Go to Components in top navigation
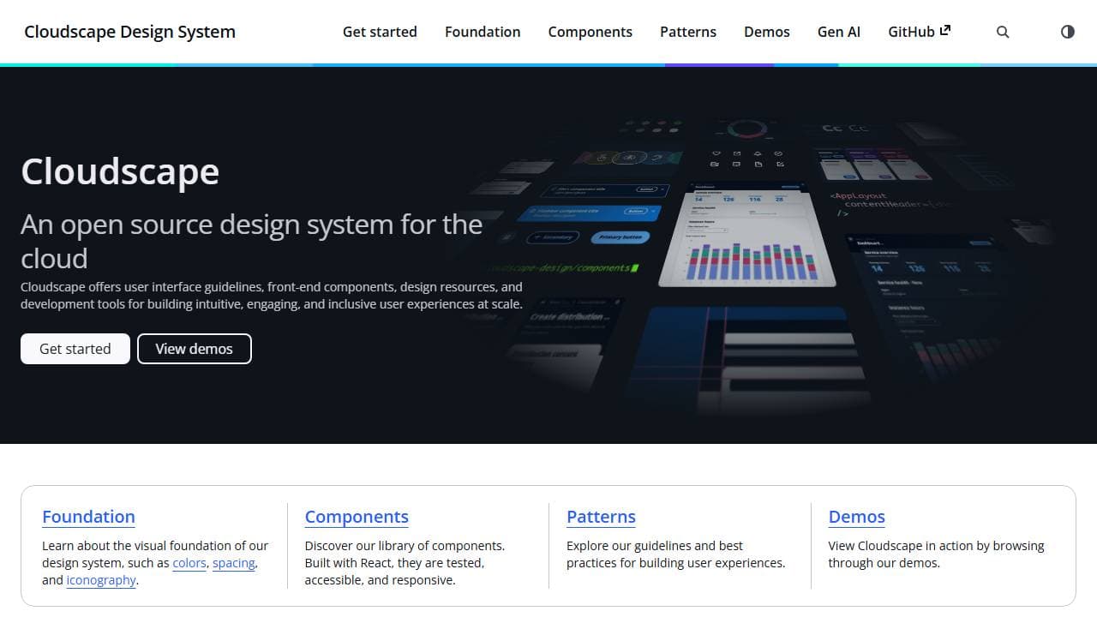This screenshot has width=1097, height=617. (x=590, y=32)
